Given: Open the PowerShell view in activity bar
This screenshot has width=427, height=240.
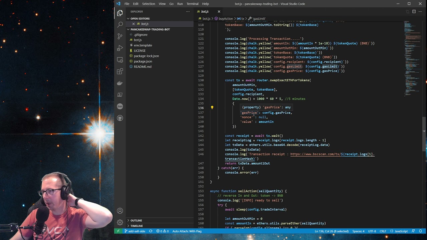Looking at the screenshot, I should 120,95.
